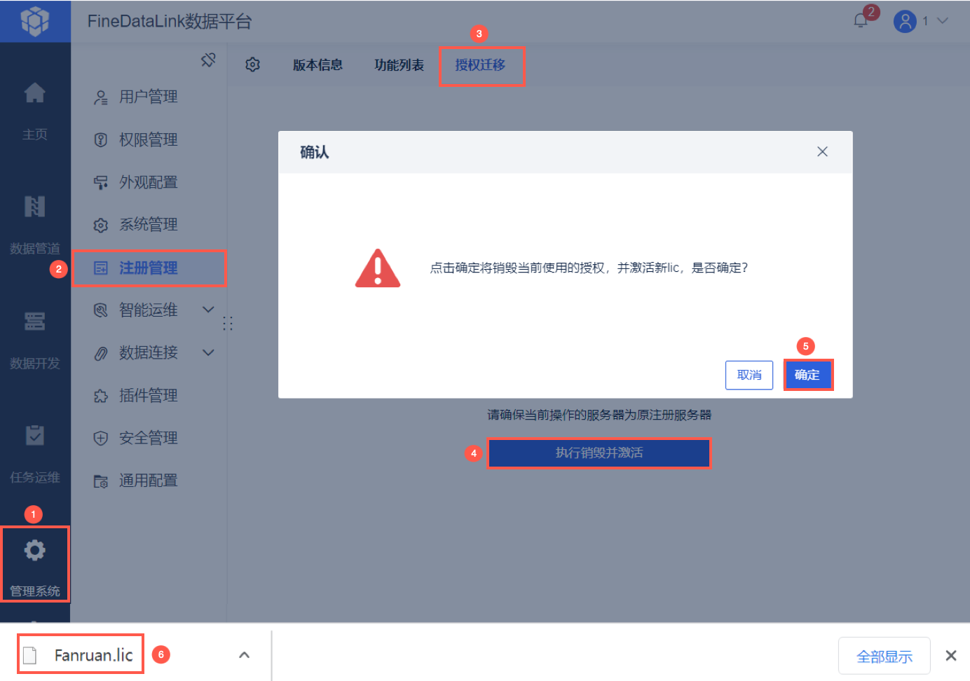Select 系统管理 menu item
Screen dimensions: 970x681
pos(149,224)
